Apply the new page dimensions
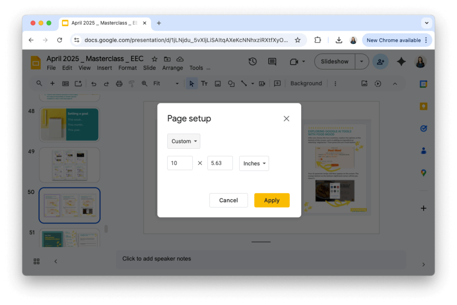This screenshot has height=305, width=457. [272, 200]
